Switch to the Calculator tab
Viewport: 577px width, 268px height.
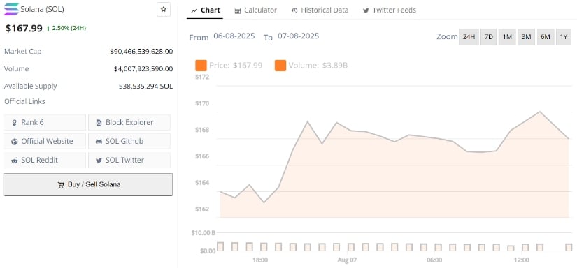click(x=256, y=10)
